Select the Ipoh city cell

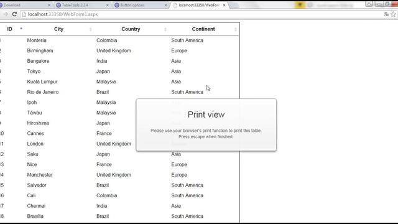[x=32, y=102]
